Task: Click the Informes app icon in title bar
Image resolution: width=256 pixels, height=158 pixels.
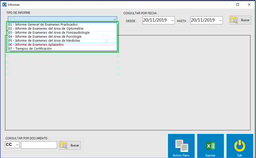Action: pos(5,5)
